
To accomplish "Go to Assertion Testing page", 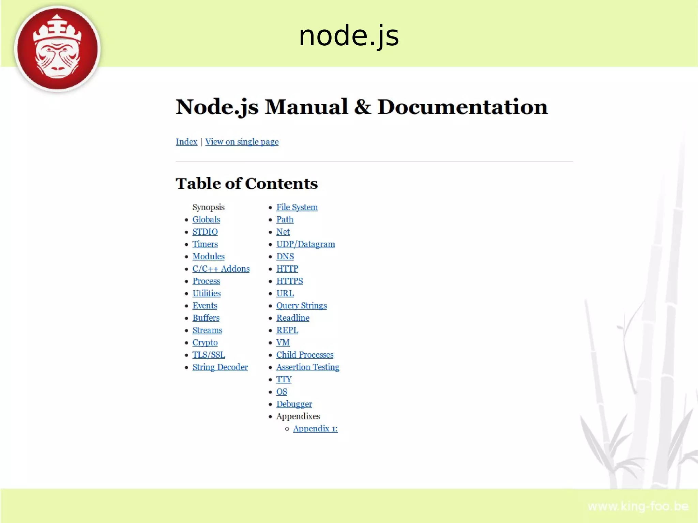I will 307,367.
